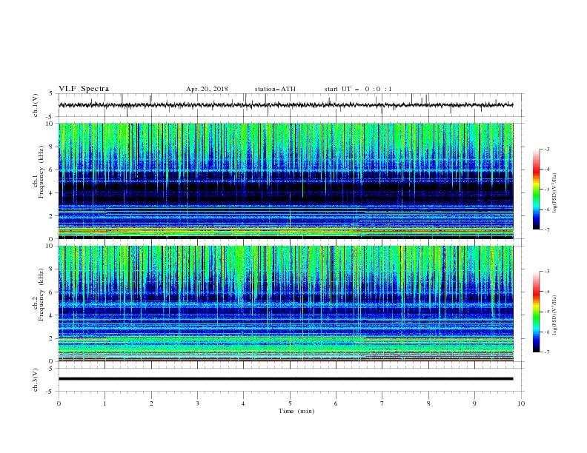Click the "ch.3(V)" axis label
Viewport: 587px width, 453px height.
pos(36,380)
